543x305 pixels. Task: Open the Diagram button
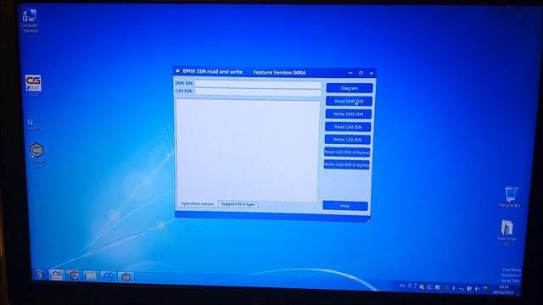pos(350,88)
